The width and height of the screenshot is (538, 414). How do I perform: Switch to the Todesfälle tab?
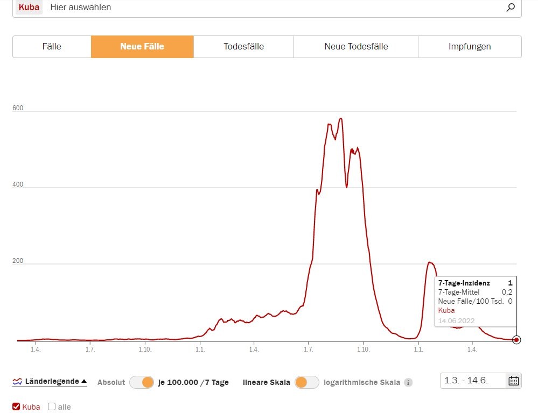(x=243, y=47)
